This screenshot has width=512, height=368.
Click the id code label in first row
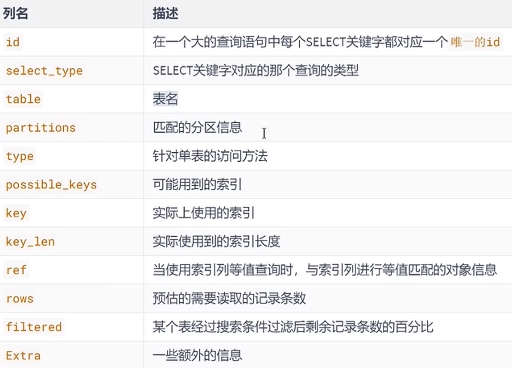13,42
